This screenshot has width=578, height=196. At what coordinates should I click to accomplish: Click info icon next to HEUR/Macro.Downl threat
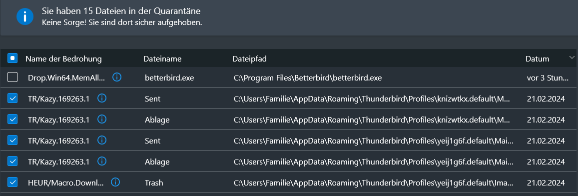pos(115,182)
